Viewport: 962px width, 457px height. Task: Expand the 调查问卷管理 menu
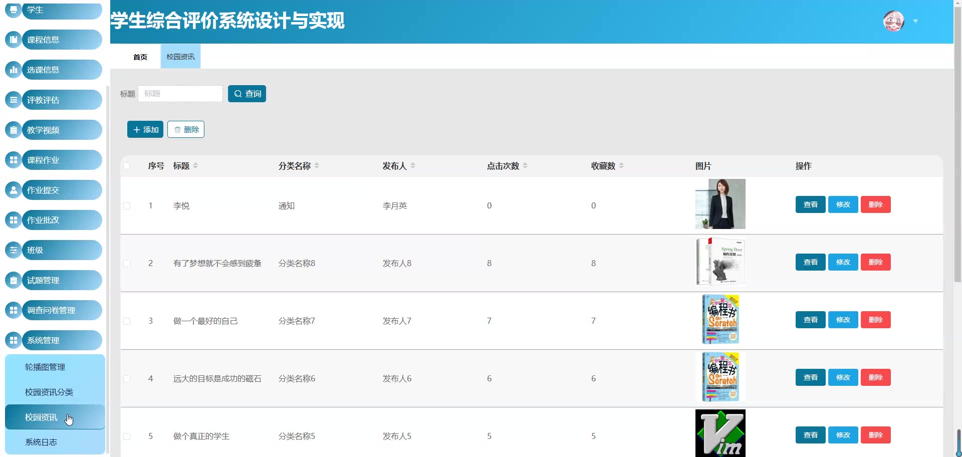pyautogui.click(x=62, y=310)
